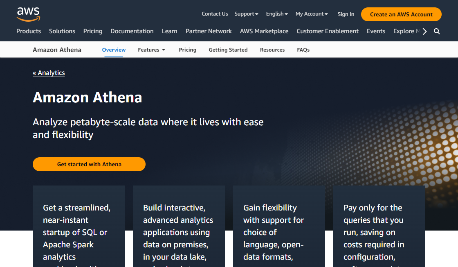Select Solutions in the navigation bar

click(62, 31)
